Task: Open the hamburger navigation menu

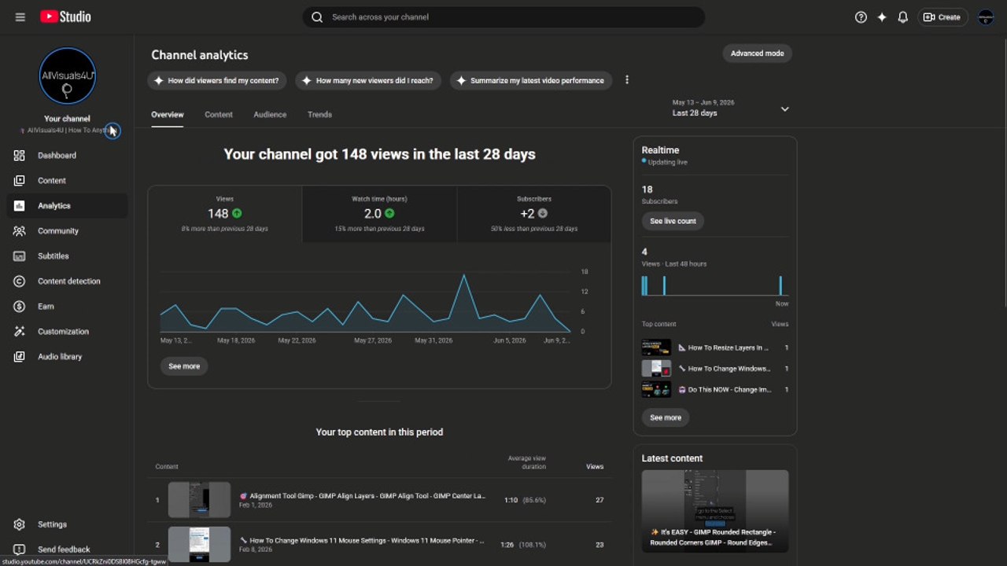Action: pos(20,17)
